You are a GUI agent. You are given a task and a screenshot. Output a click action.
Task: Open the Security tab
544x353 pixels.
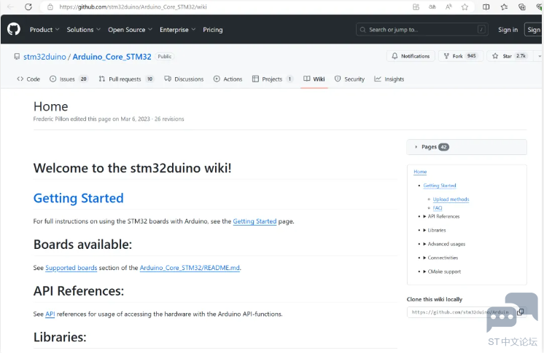click(350, 79)
